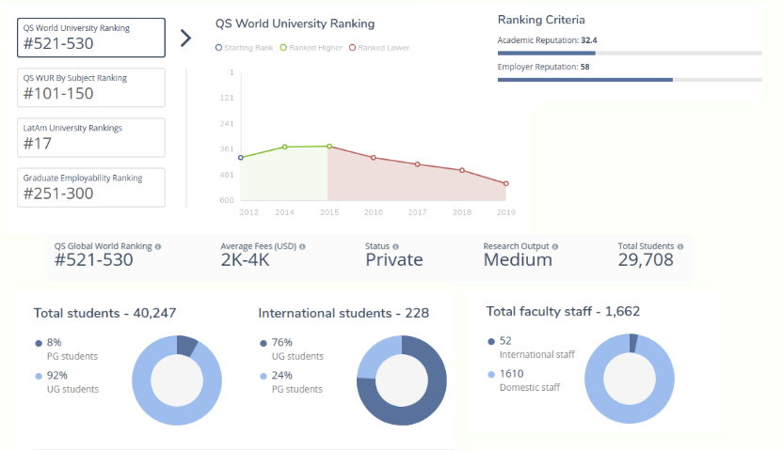This screenshot has width=783, height=450.
Task: Click the 2016 data point on the chart
Action: coord(374,158)
